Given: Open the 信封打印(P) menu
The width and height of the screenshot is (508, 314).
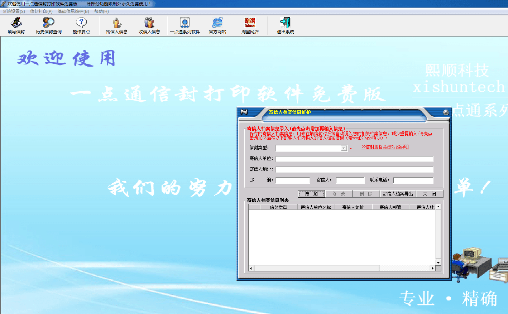Looking at the screenshot, I should pyautogui.click(x=41, y=11).
